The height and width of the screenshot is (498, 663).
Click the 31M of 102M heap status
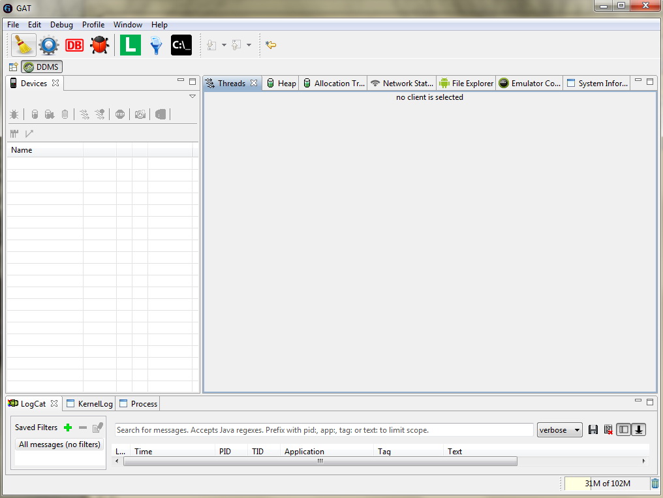coord(607,483)
